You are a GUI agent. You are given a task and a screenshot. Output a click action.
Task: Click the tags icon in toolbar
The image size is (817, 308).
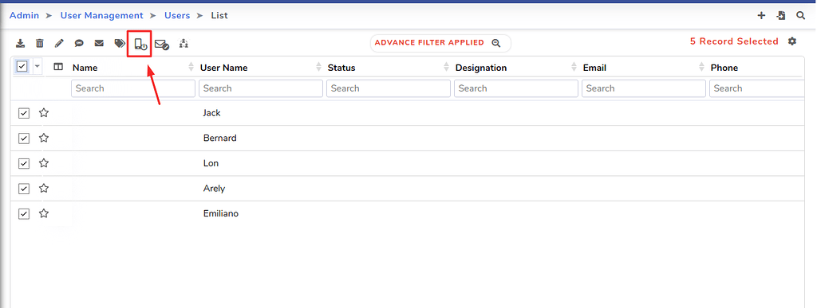pos(120,44)
